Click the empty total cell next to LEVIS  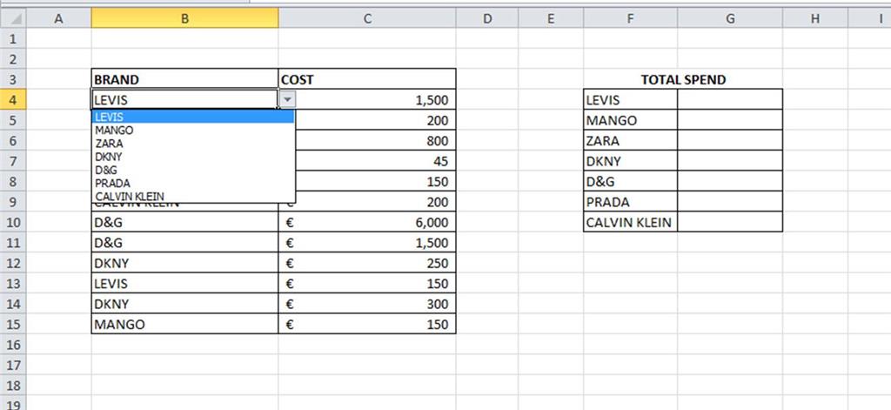pyautogui.click(x=730, y=99)
